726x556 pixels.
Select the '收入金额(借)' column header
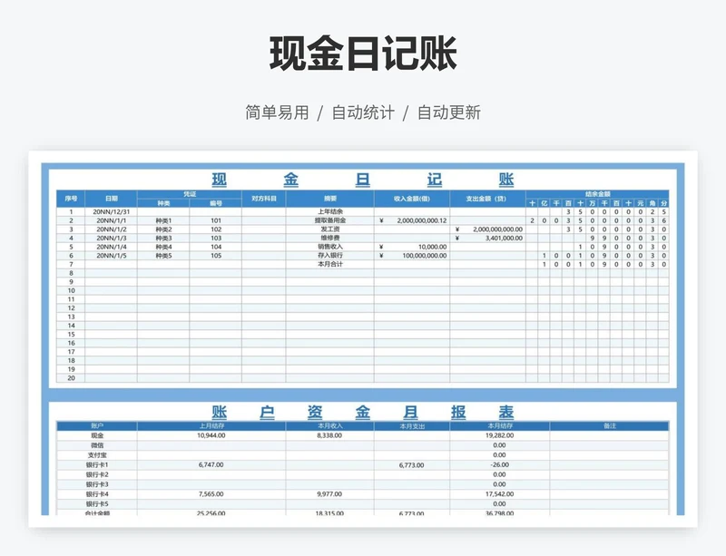click(x=412, y=199)
